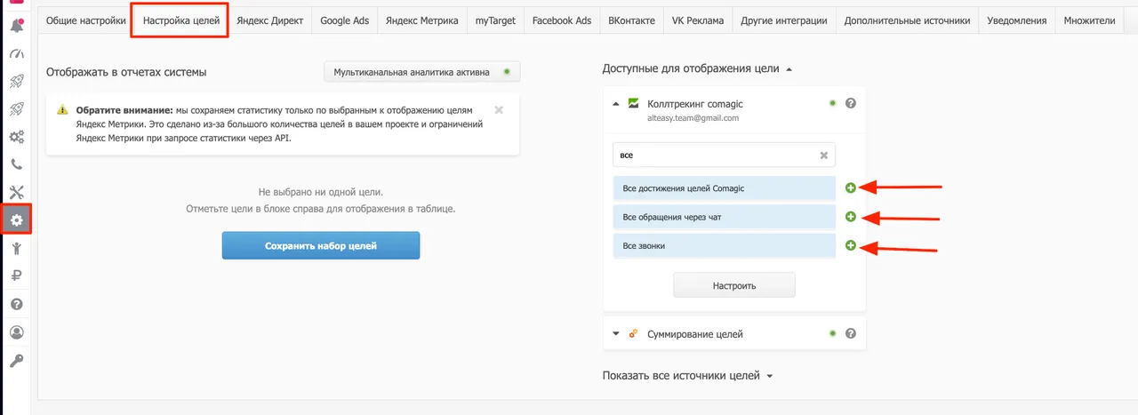
Task: Select the "Все звонки" goal row
Action: click(x=725, y=245)
